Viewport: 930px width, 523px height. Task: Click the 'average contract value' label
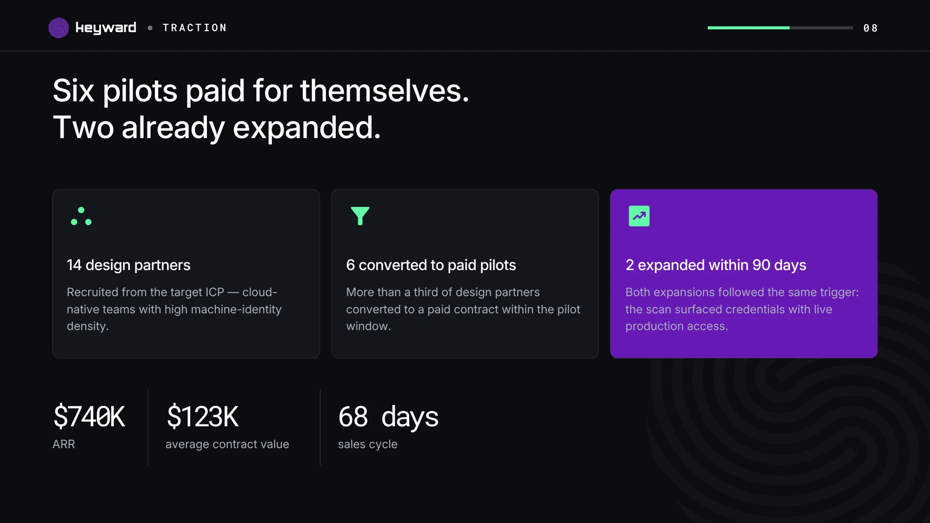227,444
